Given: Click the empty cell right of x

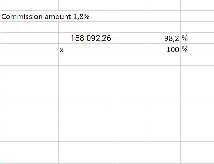Looking at the screenshot, I should [x=130, y=49].
